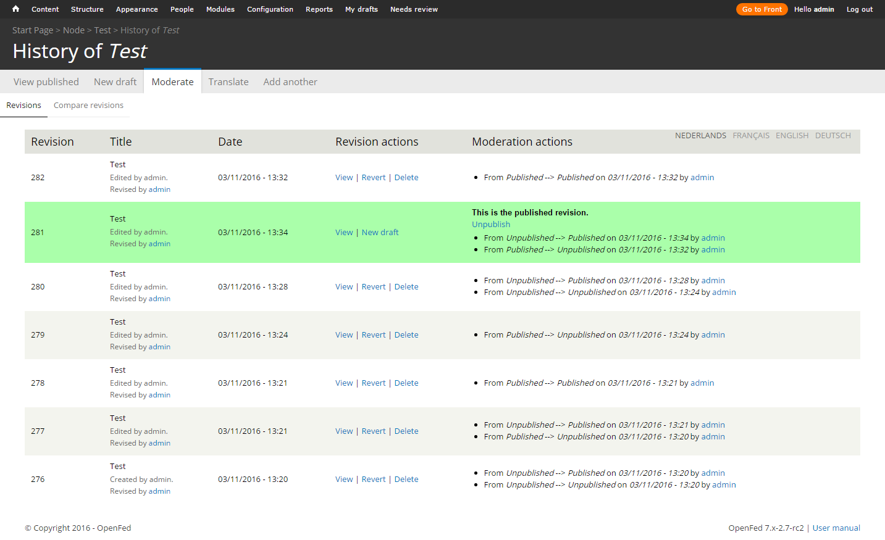Click the home icon in admin toolbar

click(15, 9)
